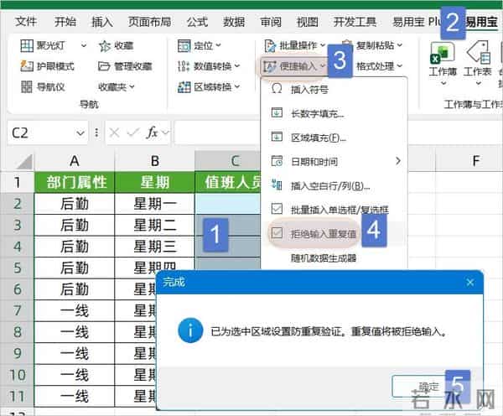Click the cell 星期三
503x416 pixels.
[154, 247]
